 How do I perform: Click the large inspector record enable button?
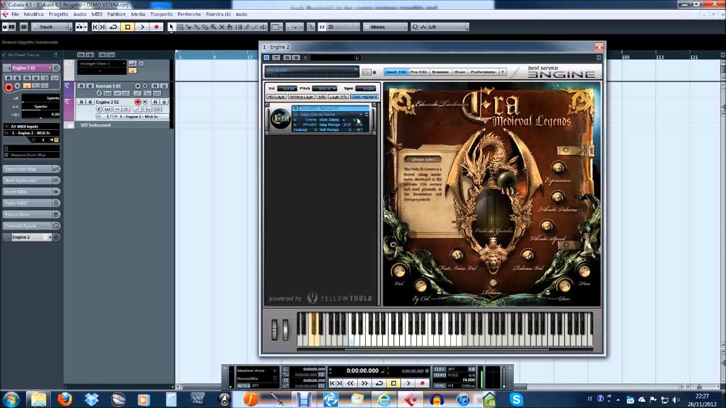pos(9,87)
